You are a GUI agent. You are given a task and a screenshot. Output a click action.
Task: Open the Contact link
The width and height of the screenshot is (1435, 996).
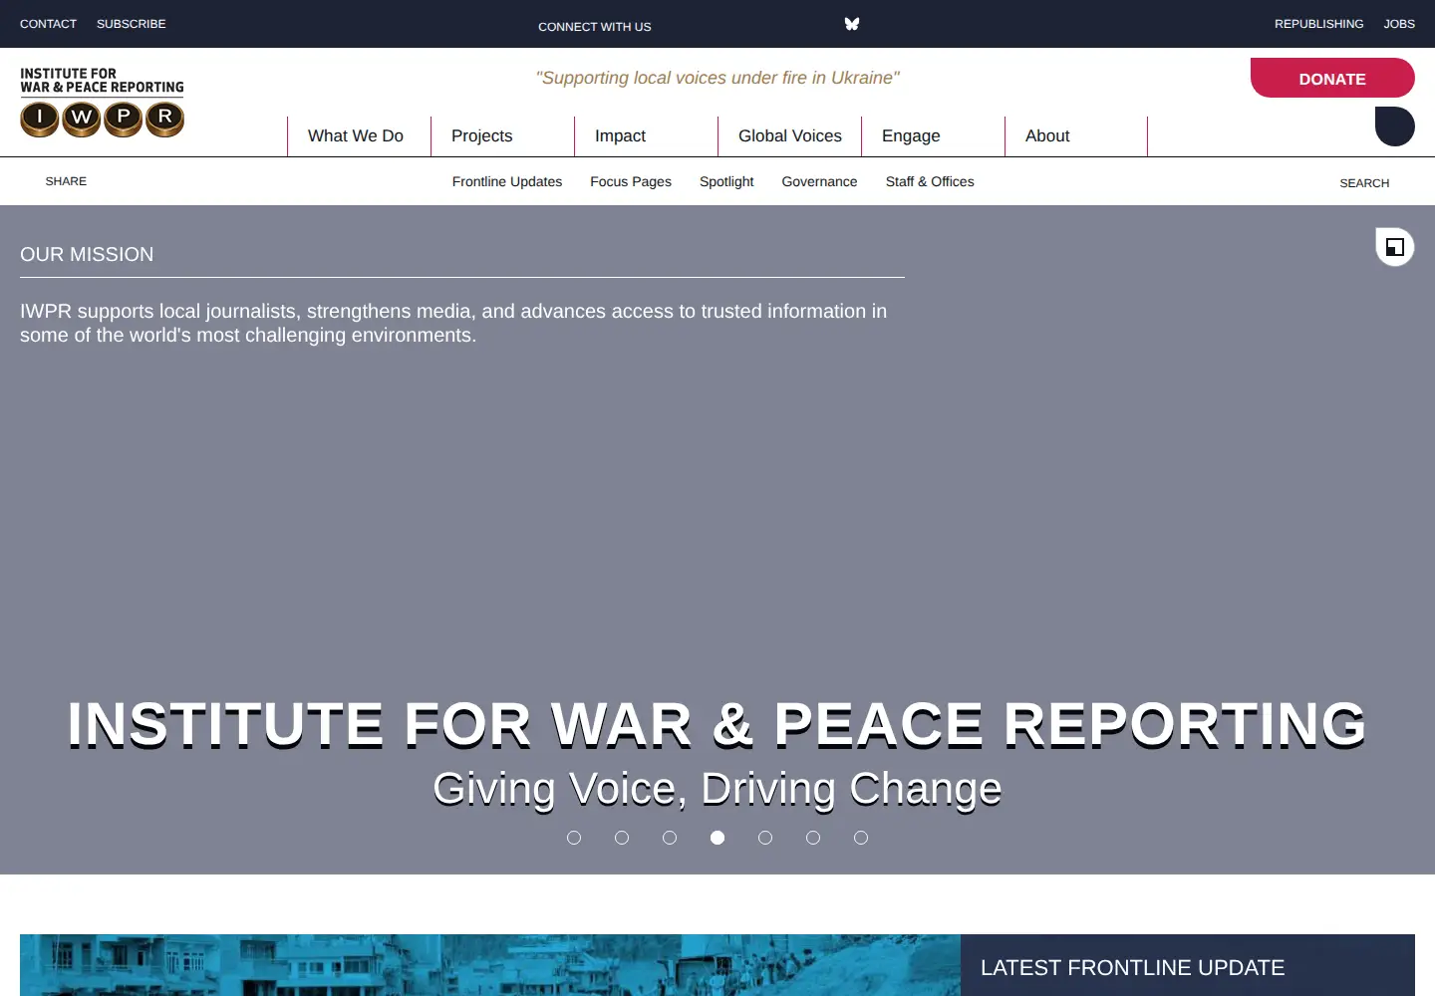[x=48, y=24]
